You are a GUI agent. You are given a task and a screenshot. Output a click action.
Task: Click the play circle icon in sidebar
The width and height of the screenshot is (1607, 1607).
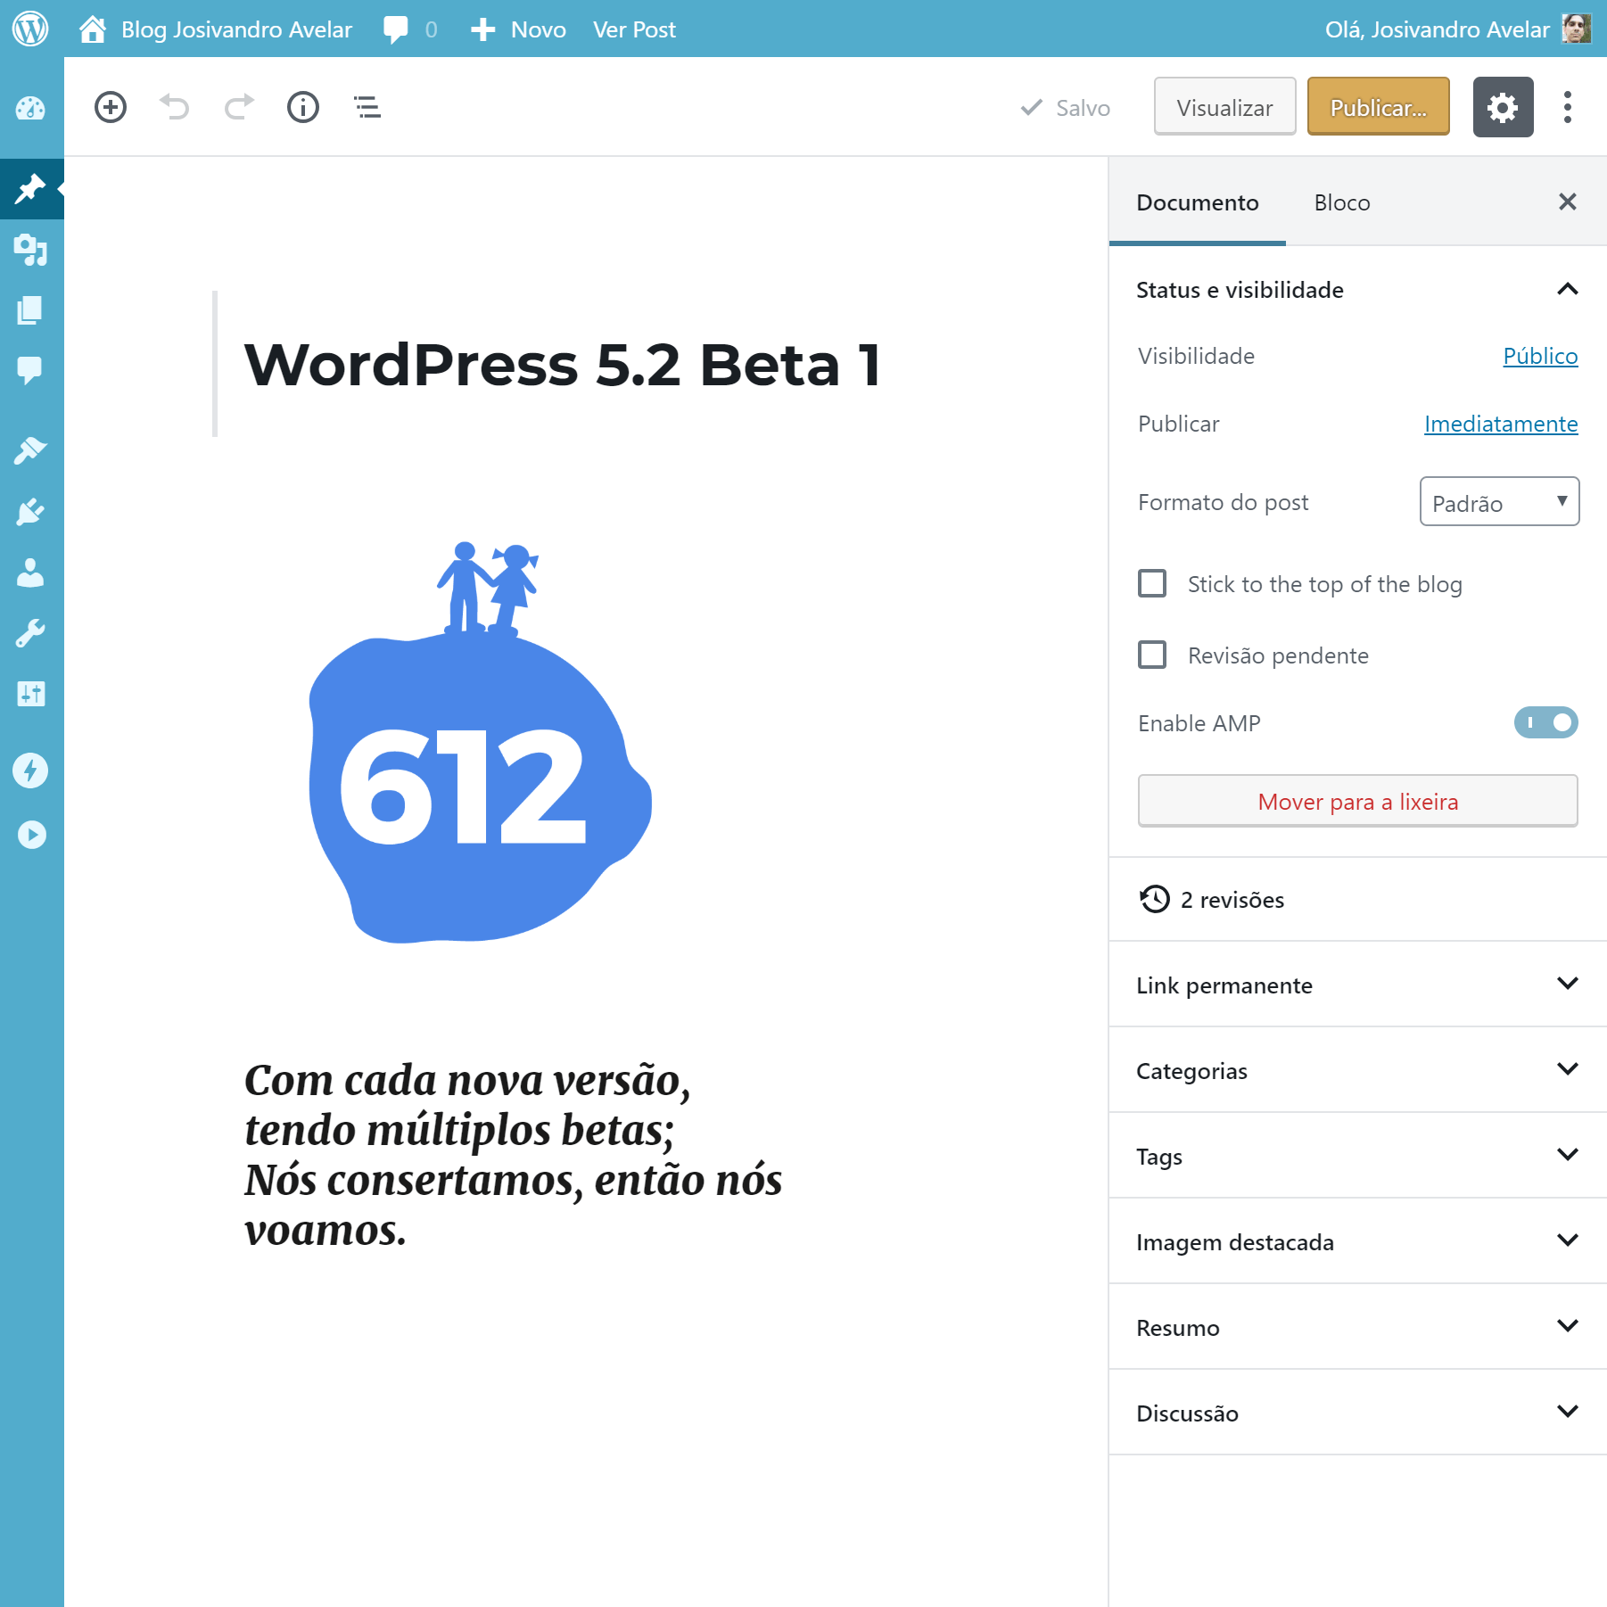pyautogui.click(x=32, y=835)
